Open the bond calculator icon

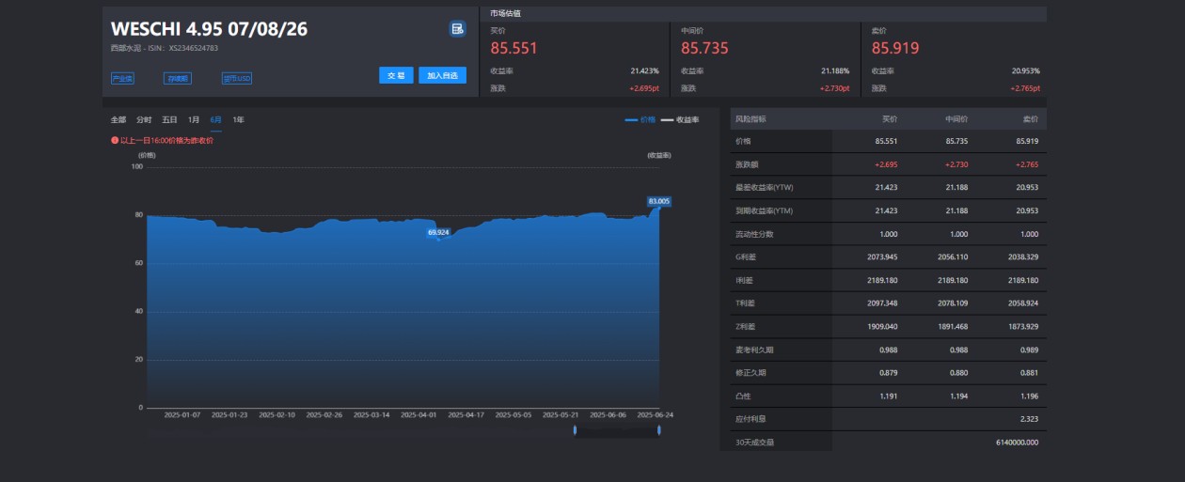(457, 29)
